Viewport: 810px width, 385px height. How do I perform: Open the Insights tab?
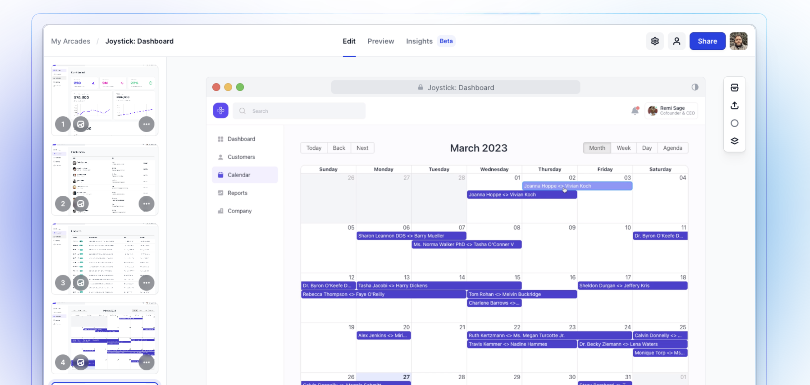(419, 41)
